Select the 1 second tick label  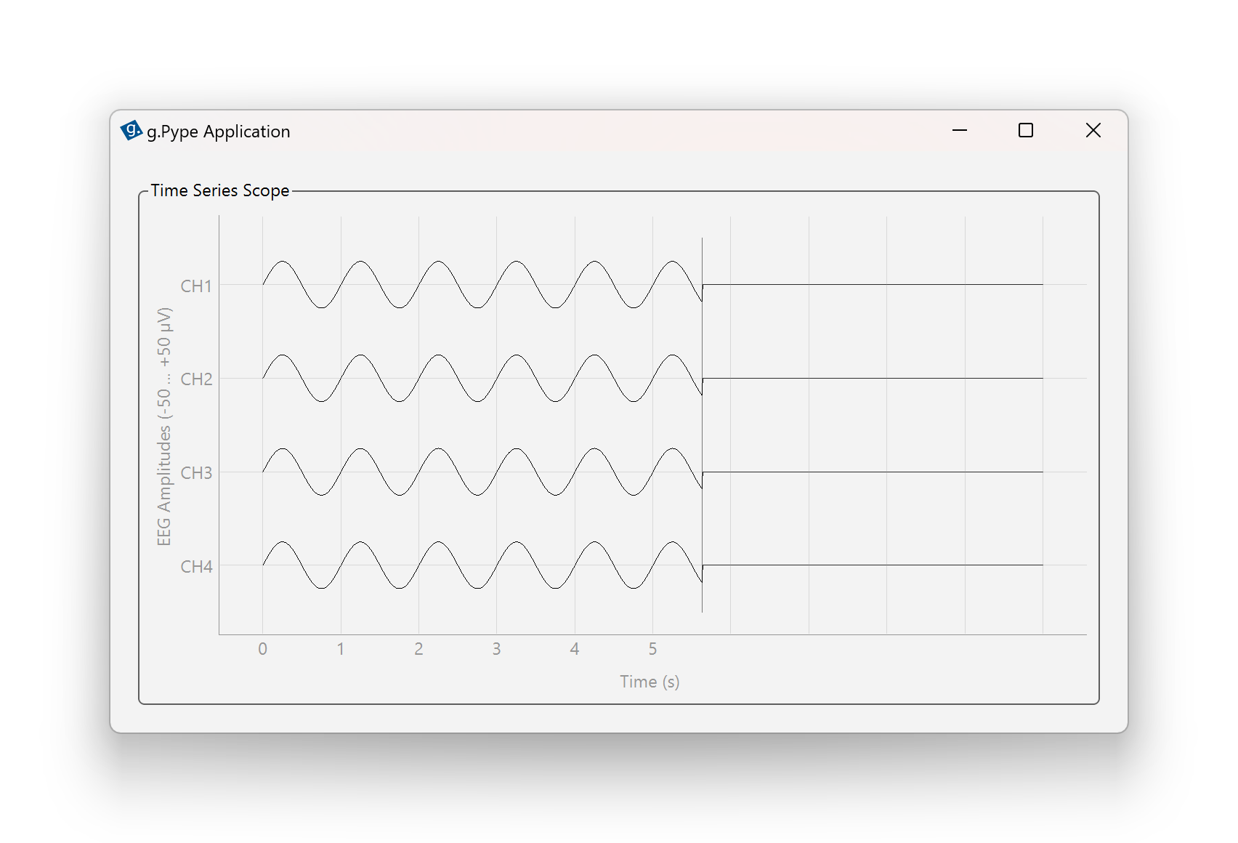coord(340,649)
